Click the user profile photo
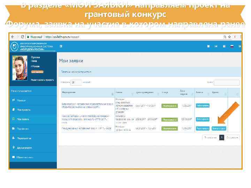 coord(20,68)
